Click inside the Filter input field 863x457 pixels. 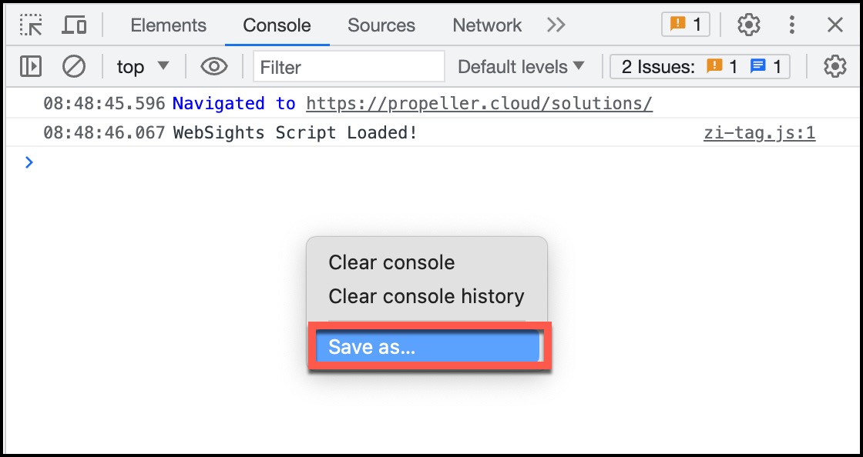tap(349, 66)
